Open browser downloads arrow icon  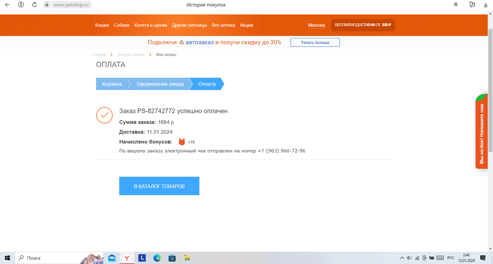(485, 5)
